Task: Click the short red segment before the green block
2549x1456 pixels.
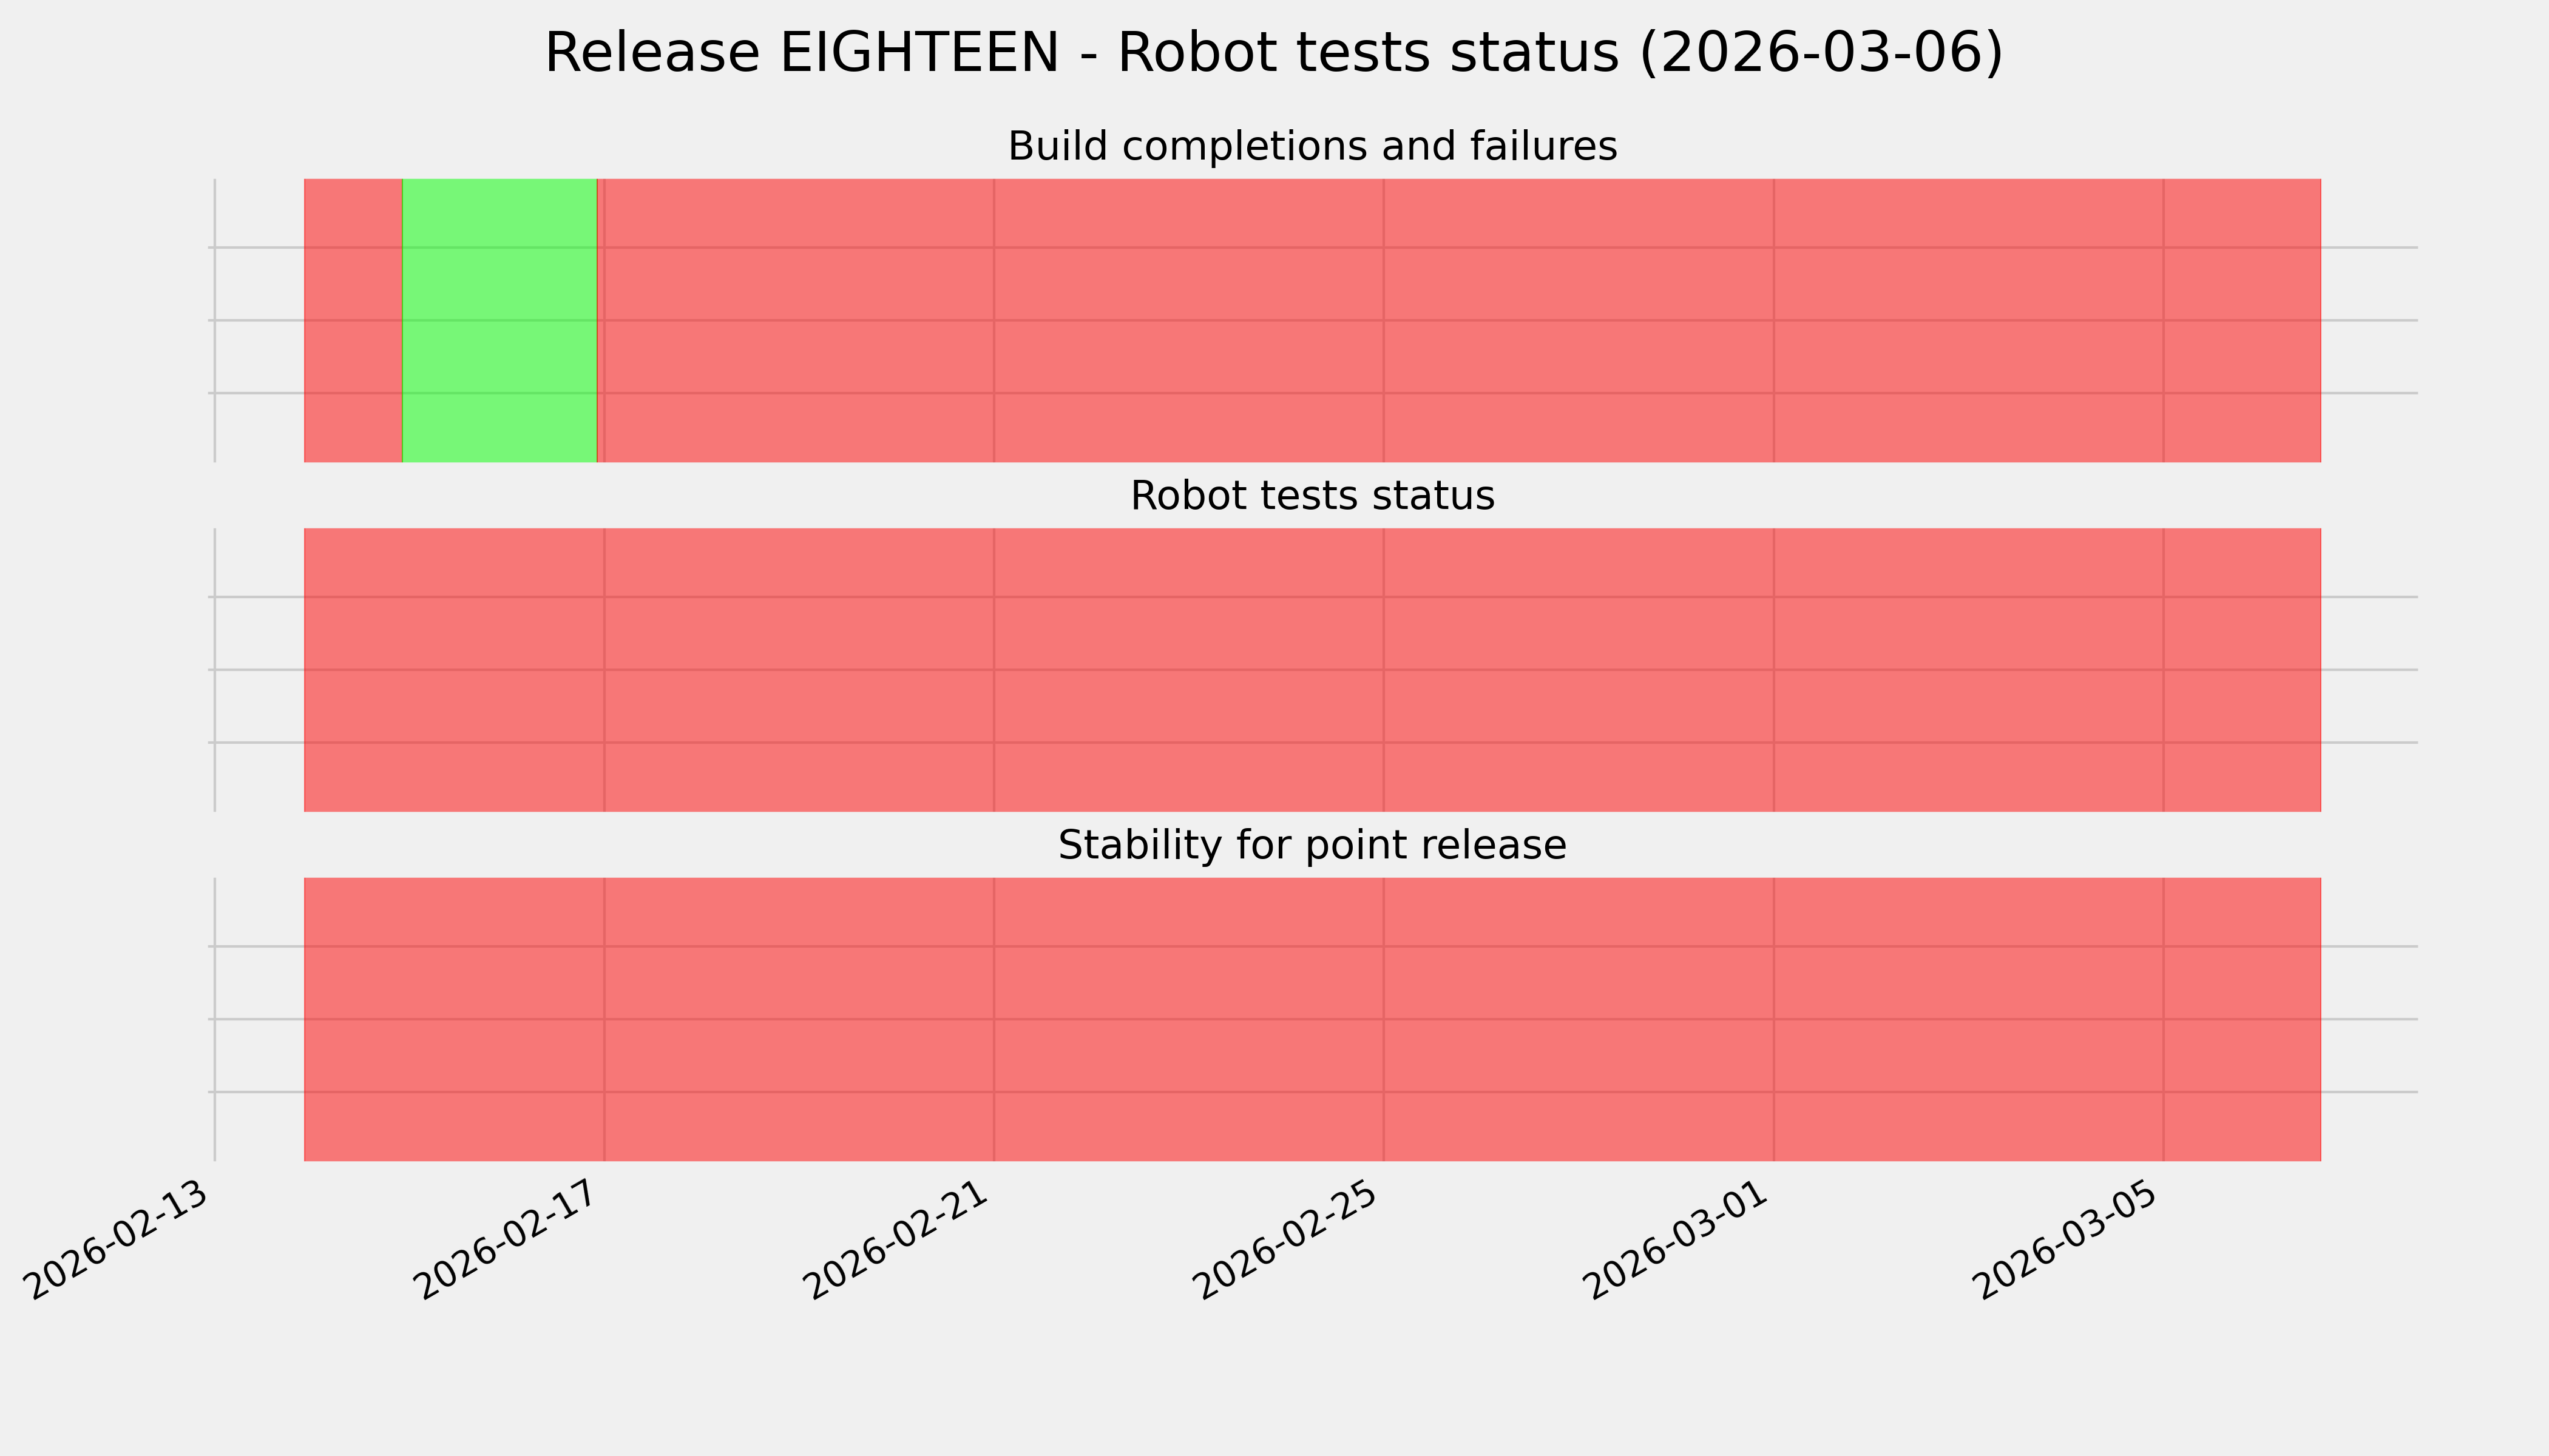Action: tap(353, 320)
